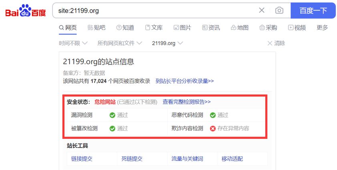Image resolution: width=337 pixels, height=170 pixels.
Task: Open 查看完整检测报告 link
Action: click(187, 102)
